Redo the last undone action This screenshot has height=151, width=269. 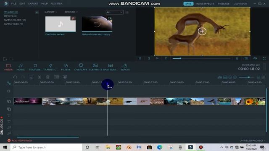[x=23, y=77]
